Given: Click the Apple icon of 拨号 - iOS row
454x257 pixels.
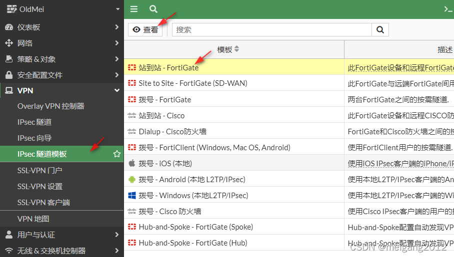Looking at the screenshot, I should point(131,163).
